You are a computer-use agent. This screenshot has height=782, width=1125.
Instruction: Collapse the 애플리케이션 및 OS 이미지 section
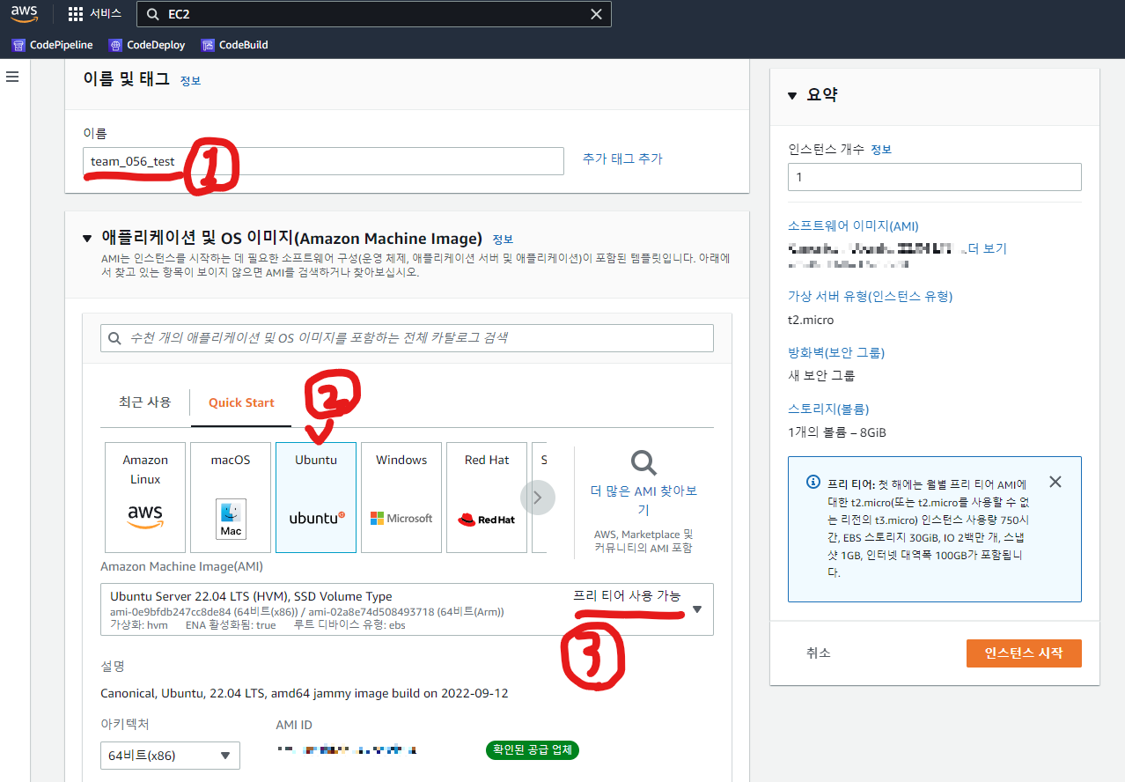tap(86, 239)
